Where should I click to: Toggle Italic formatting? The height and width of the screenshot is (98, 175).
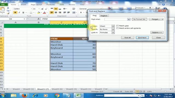[x=19, y=13]
